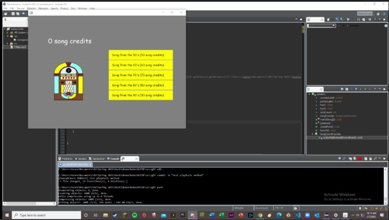Screen dimensions: 389x220
Task: Open Google Chrome from the taskbar
Action: [260, 215]
